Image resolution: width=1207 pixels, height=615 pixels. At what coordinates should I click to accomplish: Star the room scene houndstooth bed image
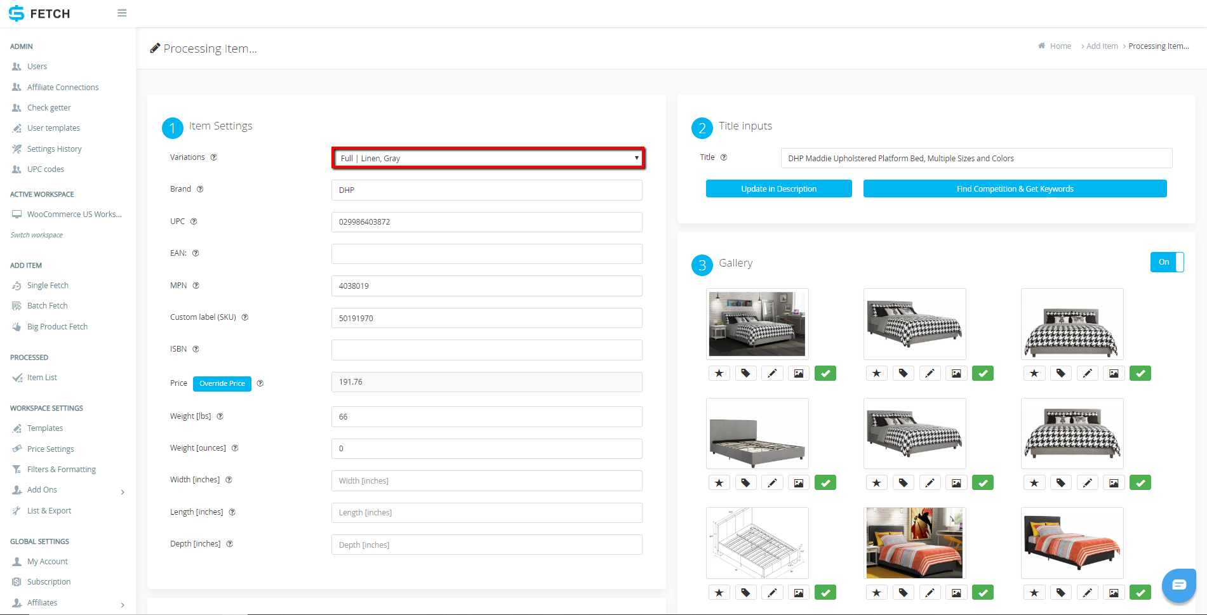(x=719, y=373)
